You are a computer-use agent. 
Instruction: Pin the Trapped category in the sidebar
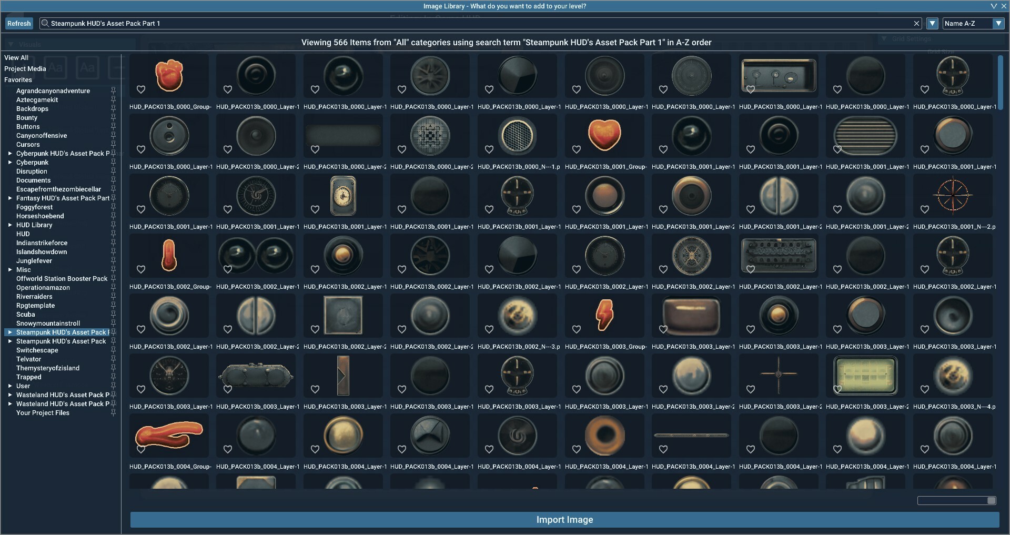coord(114,377)
